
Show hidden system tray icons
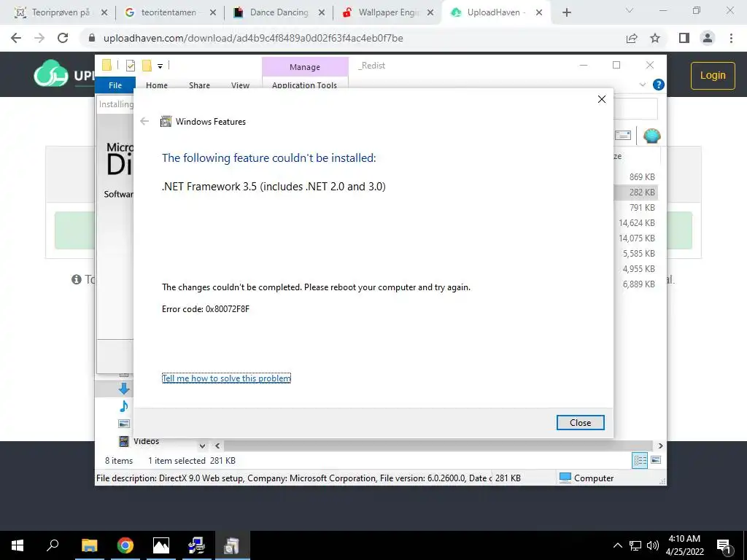tap(617, 545)
